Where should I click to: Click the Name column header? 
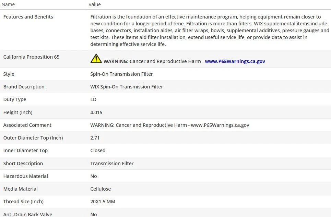[9, 4]
